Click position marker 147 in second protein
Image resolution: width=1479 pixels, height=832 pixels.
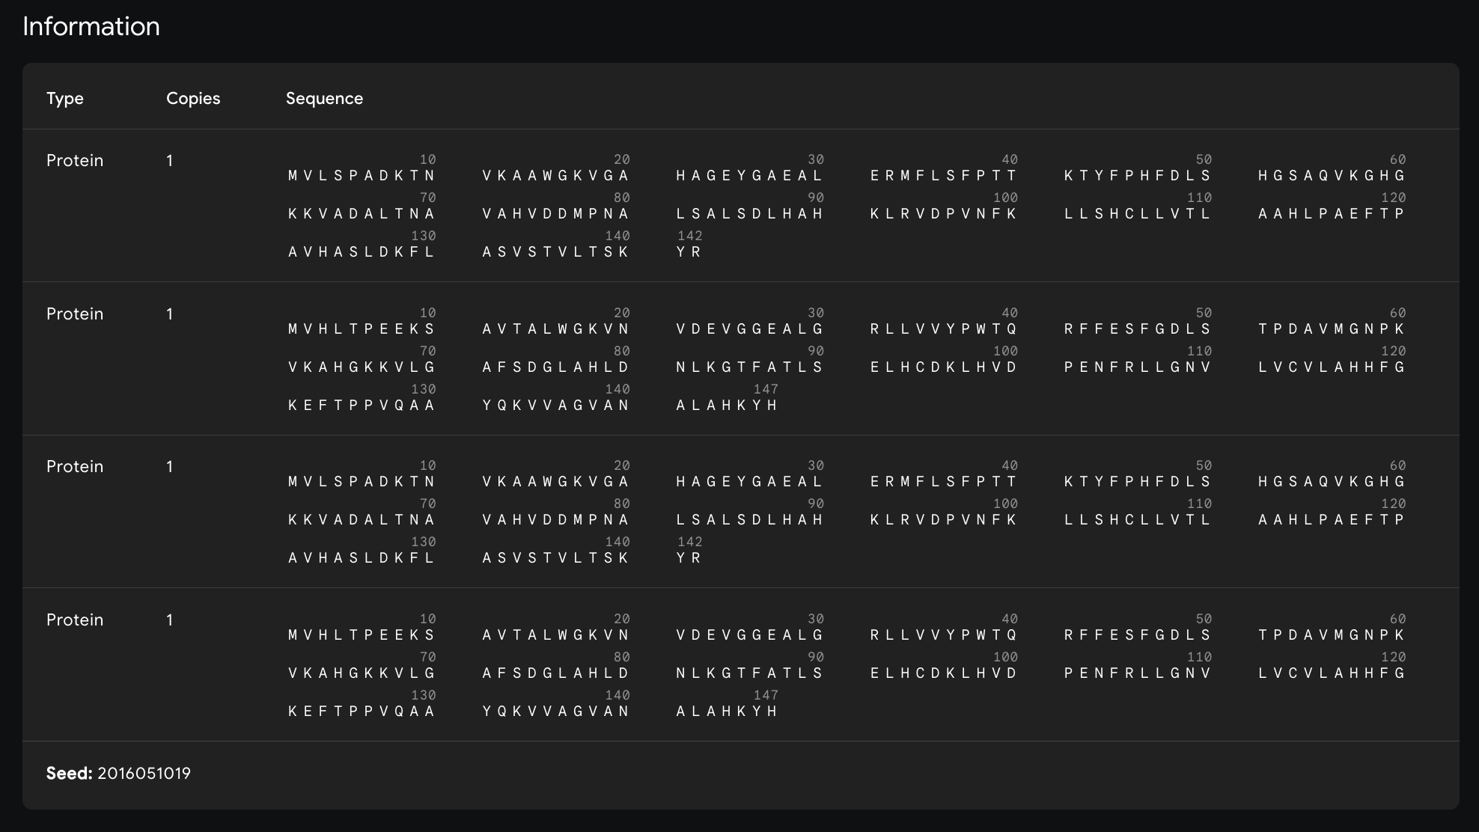point(766,389)
